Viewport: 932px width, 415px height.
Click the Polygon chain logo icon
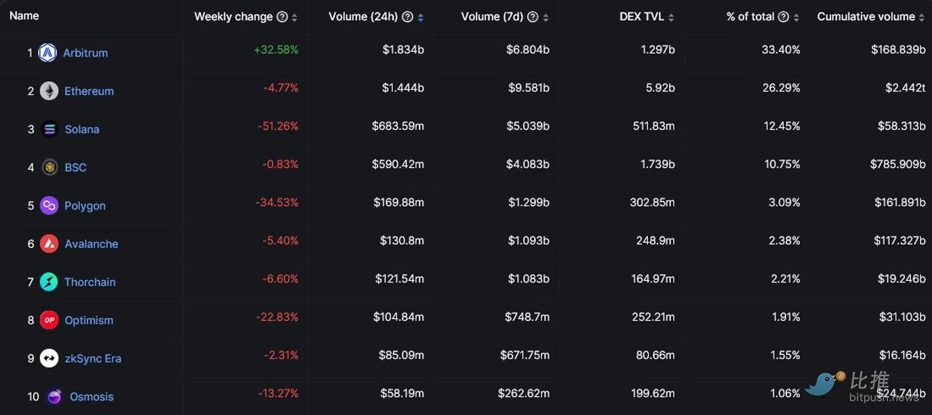tap(49, 206)
